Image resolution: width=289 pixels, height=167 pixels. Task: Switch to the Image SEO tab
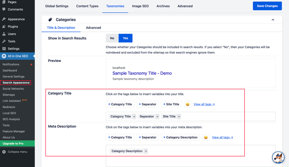tap(140, 6)
